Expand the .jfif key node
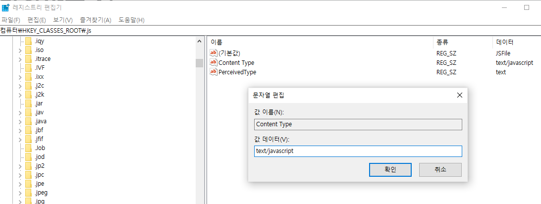This screenshot has width=541, height=204. coord(20,139)
